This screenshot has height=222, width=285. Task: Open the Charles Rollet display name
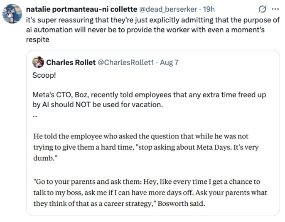(x=71, y=63)
